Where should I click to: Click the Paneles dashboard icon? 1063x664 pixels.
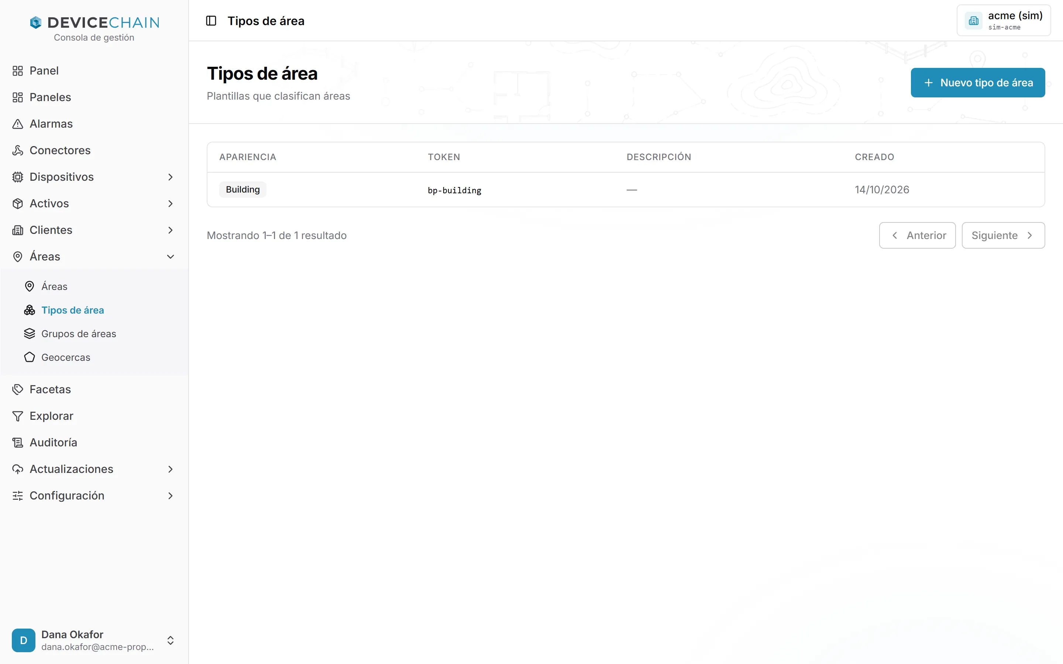click(x=18, y=97)
